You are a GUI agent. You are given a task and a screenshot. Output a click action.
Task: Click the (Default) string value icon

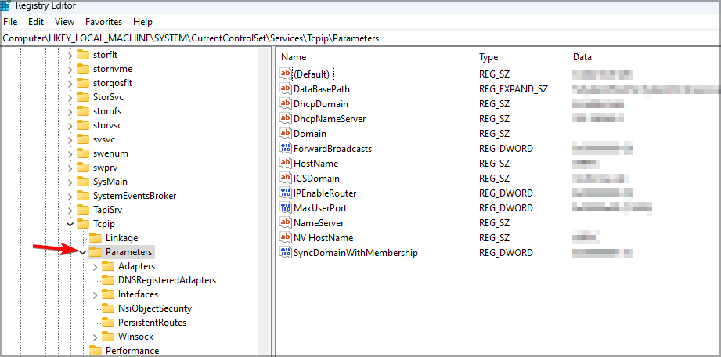(x=286, y=74)
